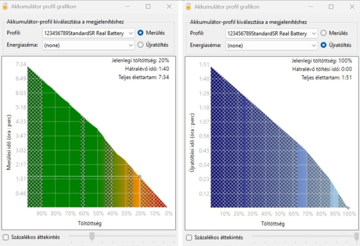The image size is (360, 246).
Task: Click the battery app icon in the green discharge chart window's title bar
Action: [5, 7]
